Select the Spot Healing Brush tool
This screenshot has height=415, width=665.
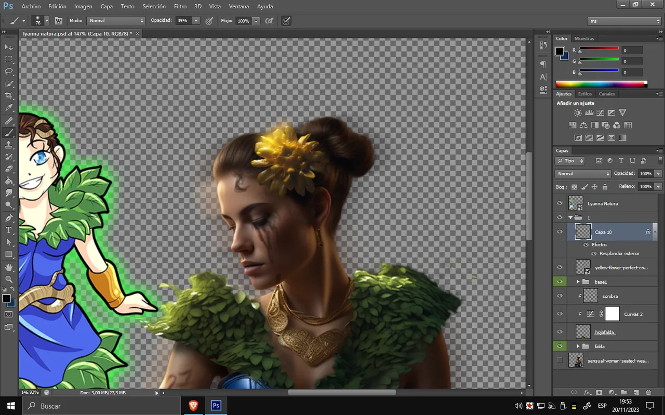click(9, 121)
